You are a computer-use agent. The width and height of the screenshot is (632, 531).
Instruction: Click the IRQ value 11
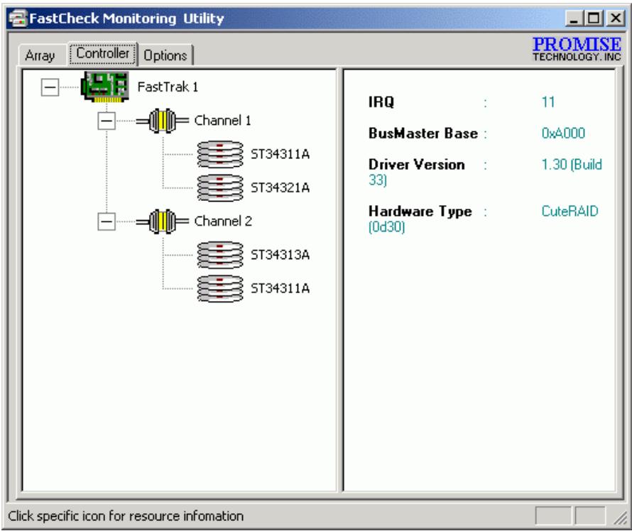(547, 102)
